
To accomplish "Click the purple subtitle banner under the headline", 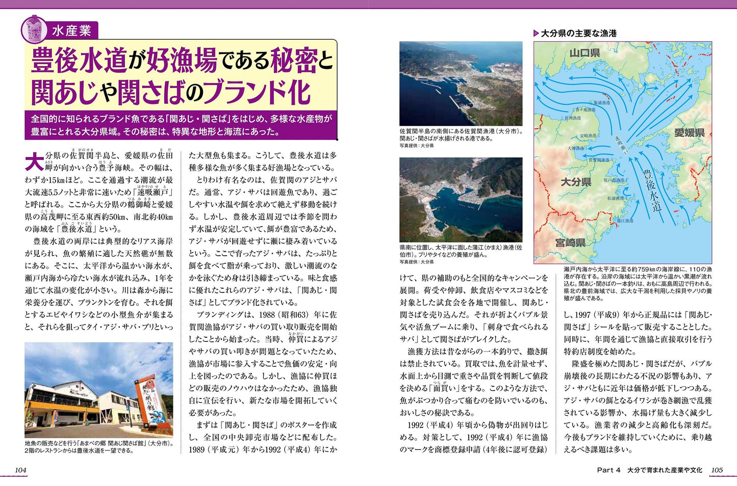I will pos(181,125).
